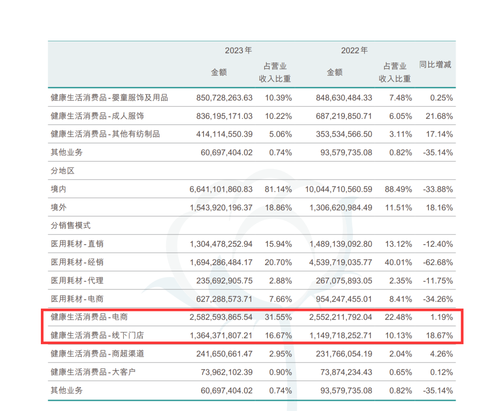Click the 31.55% revenue share cell
The width and height of the screenshot is (489, 411).
(x=278, y=317)
